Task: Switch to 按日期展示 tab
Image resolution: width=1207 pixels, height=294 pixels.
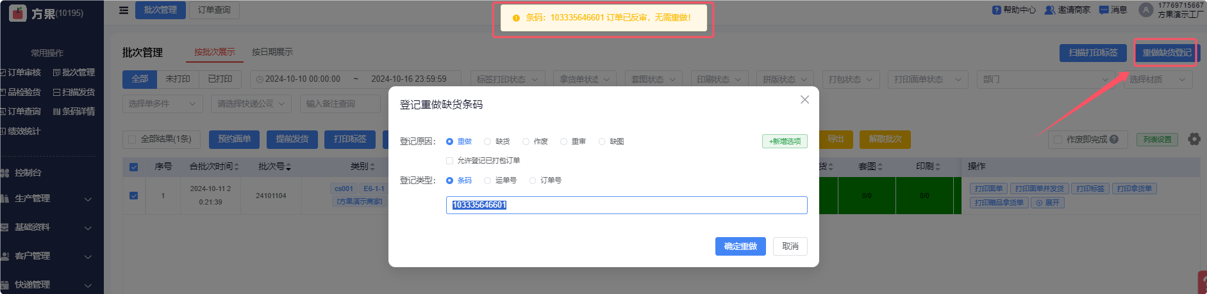Action: tap(272, 52)
